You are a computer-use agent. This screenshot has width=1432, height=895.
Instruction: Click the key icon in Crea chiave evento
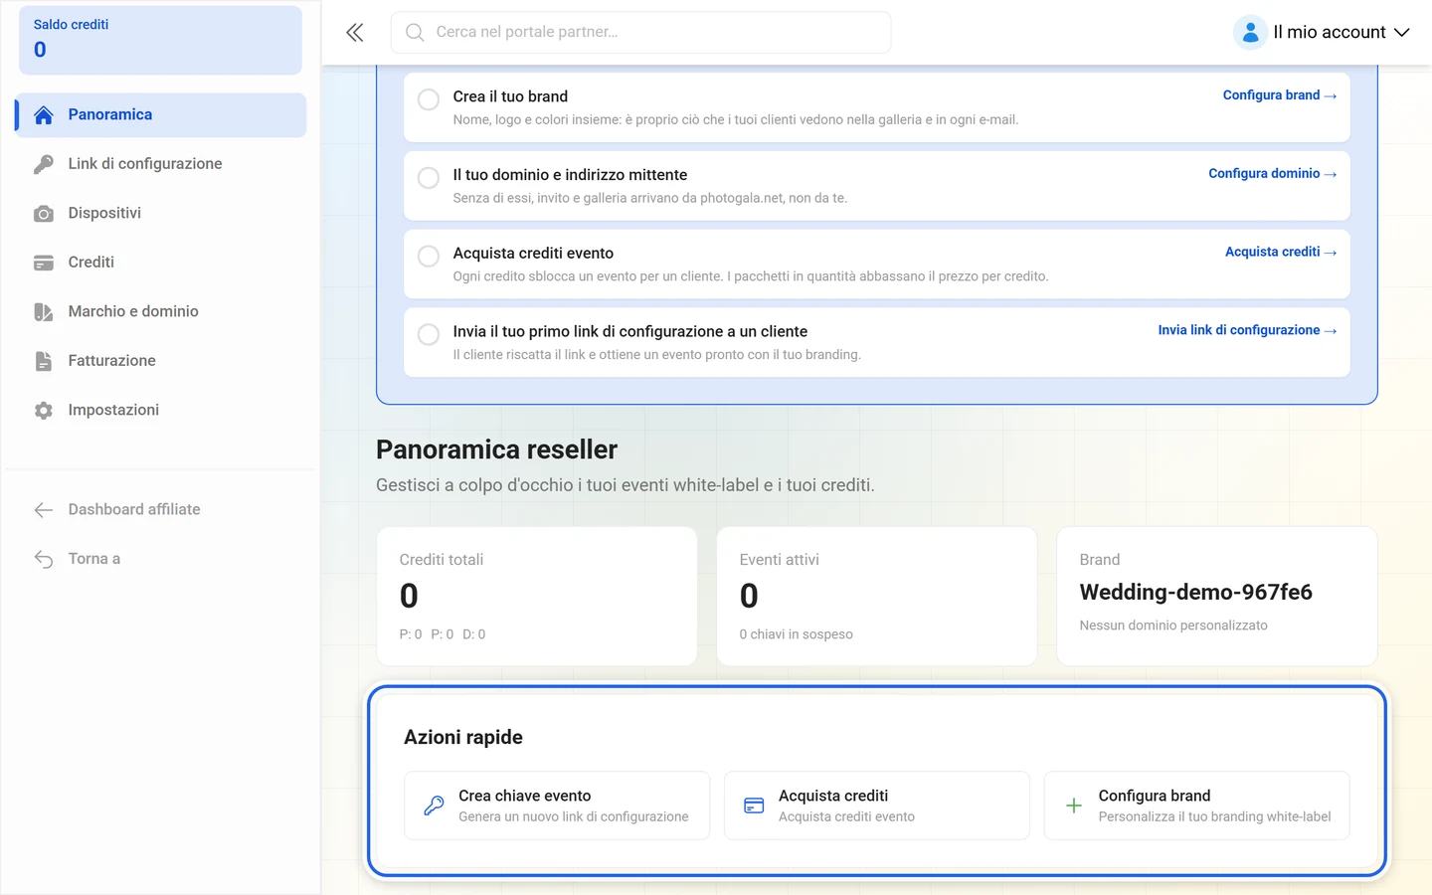[435, 805]
